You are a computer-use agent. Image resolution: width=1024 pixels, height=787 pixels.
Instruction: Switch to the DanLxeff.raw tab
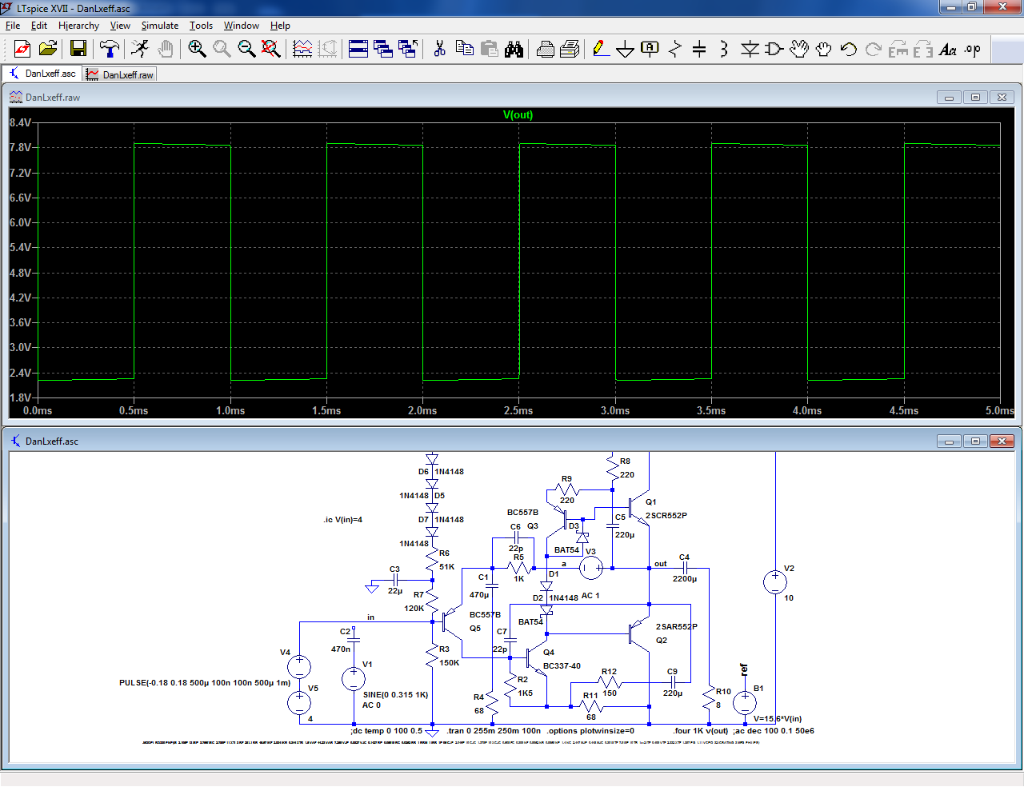(x=120, y=74)
